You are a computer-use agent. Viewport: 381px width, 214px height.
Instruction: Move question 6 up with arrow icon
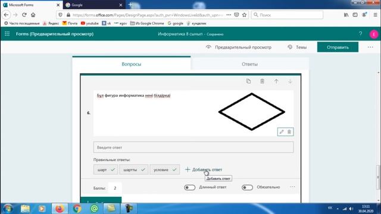(276, 81)
